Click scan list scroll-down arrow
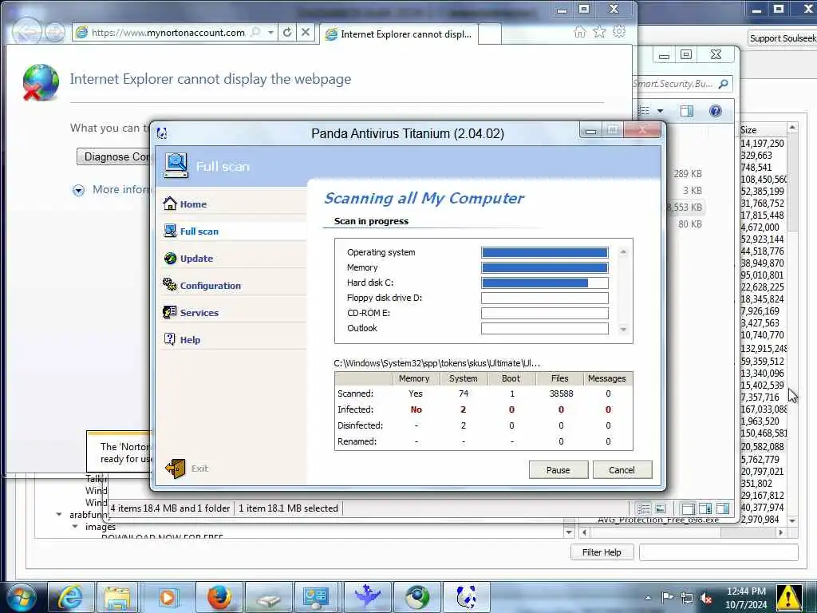Screen dimensions: 817x613 coord(623,330)
